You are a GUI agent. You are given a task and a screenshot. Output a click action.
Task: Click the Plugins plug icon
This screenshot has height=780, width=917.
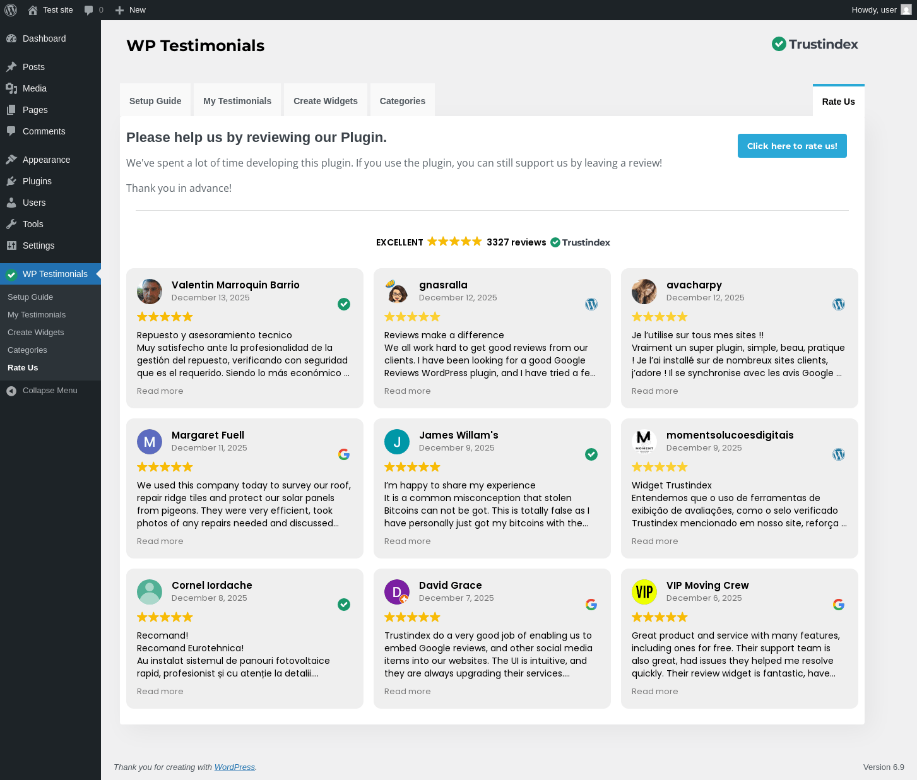(11, 181)
